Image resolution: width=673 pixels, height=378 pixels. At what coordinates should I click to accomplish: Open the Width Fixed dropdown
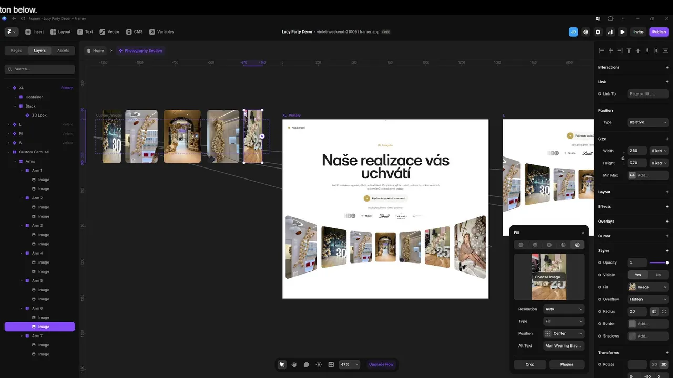[x=659, y=151]
